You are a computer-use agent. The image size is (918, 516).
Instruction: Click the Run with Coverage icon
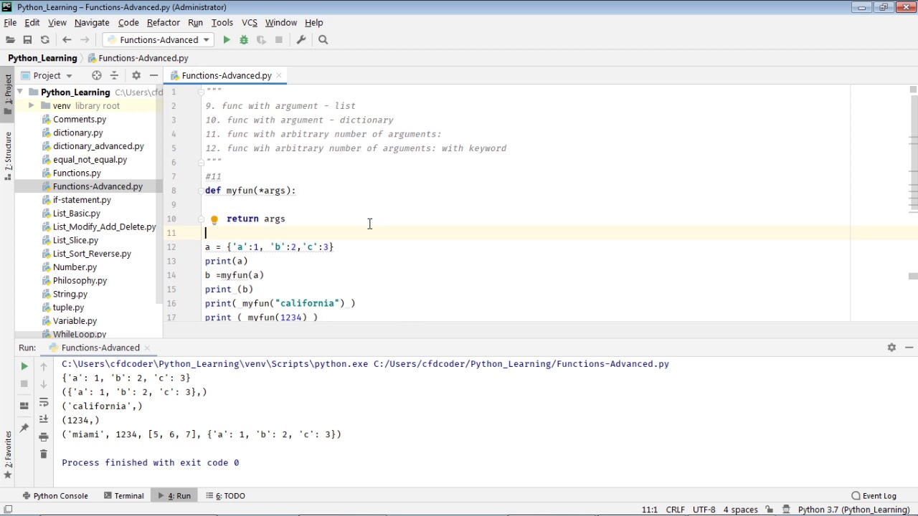point(261,40)
